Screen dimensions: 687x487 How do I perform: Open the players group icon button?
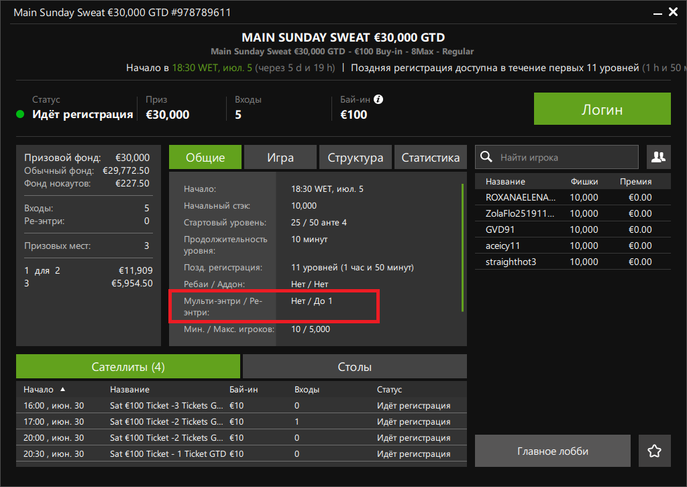coord(659,157)
